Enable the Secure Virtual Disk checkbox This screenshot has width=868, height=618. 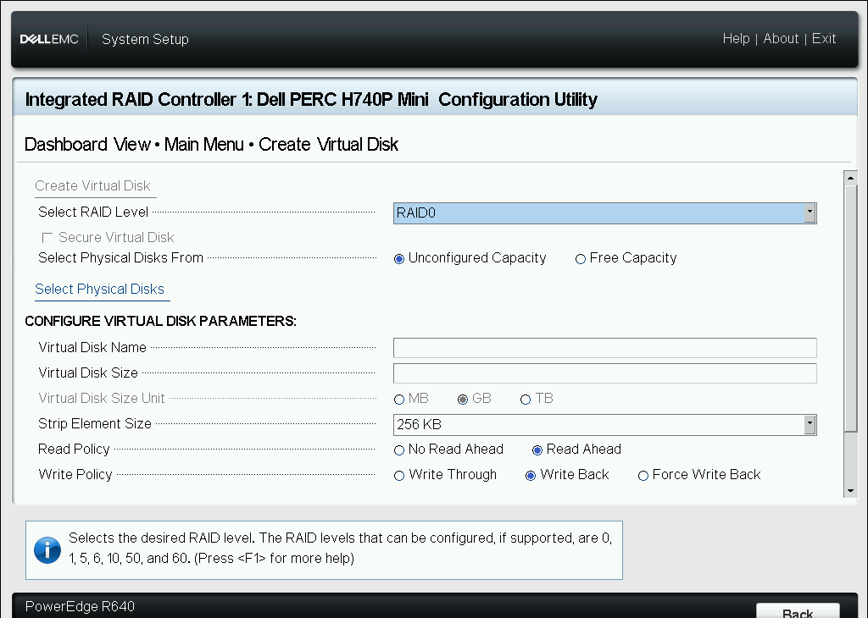point(47,237)
